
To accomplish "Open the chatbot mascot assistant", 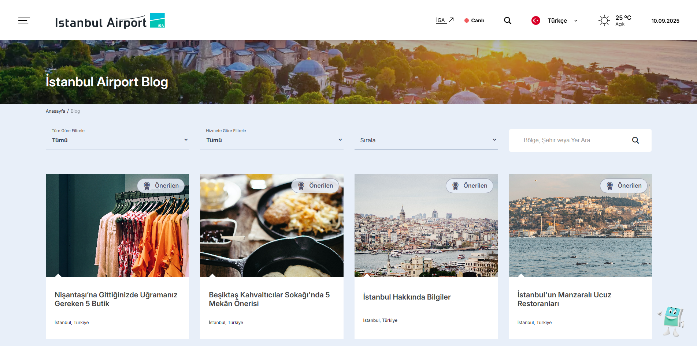I will [x=672, y=321].
